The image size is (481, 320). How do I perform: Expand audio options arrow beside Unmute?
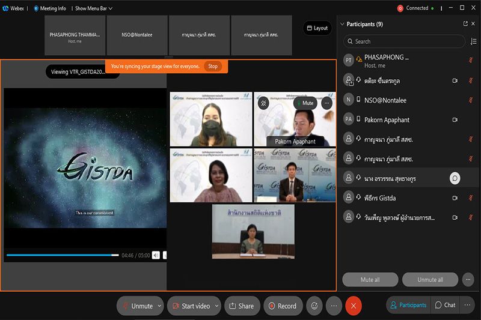click(159, 306)
